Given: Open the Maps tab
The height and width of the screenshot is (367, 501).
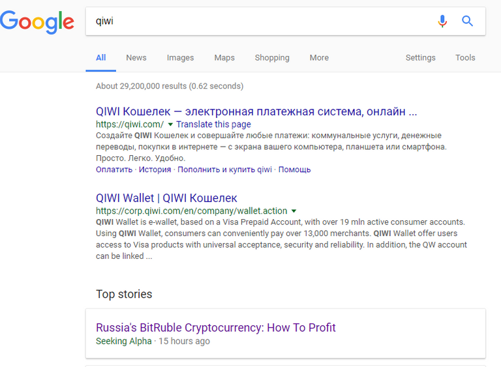Looking at the screenshot, I should [x=224, y=57].
